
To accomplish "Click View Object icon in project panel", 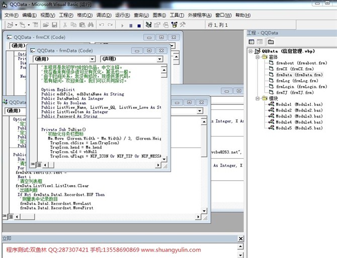I will point(260,42).
